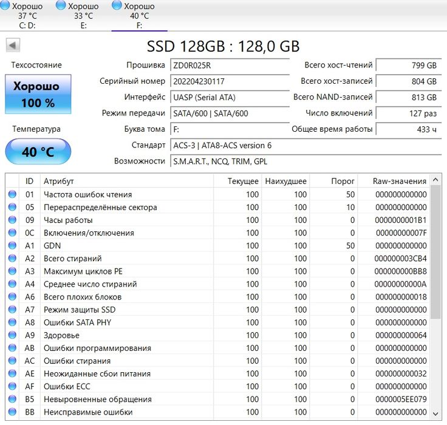Click status icon for attribute A2
447x425 pixels.
12,258
